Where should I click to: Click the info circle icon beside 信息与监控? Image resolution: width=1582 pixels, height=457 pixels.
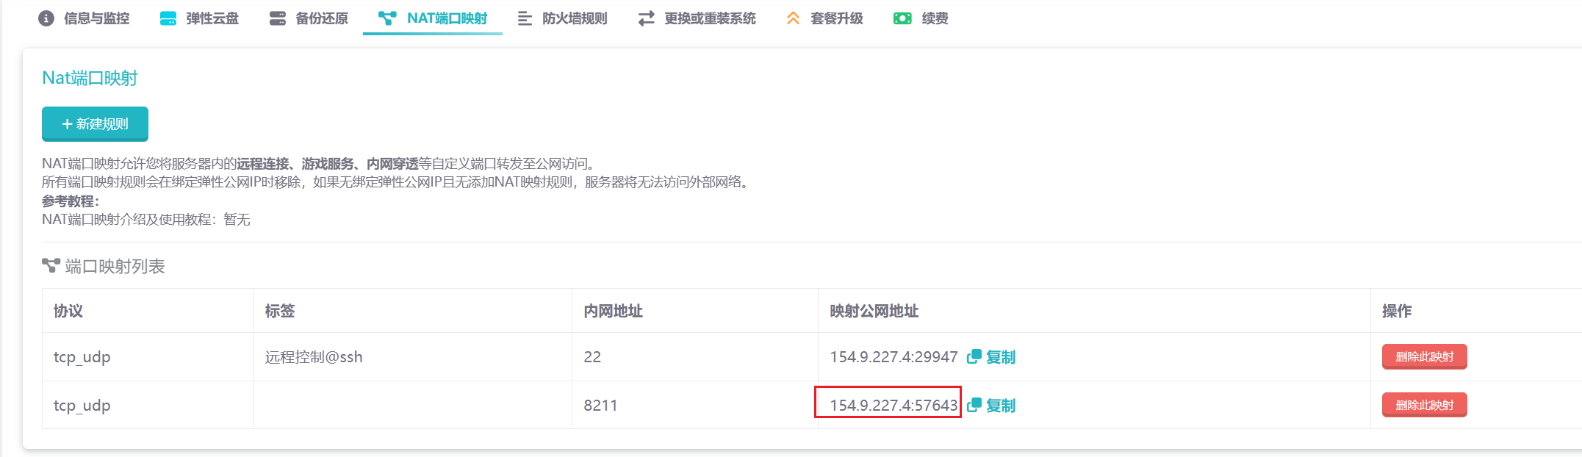pyautogui.click(x=46, y=18)
